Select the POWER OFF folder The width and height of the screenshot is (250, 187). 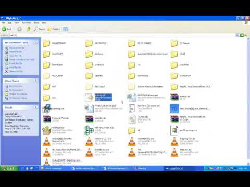(181, 76)
